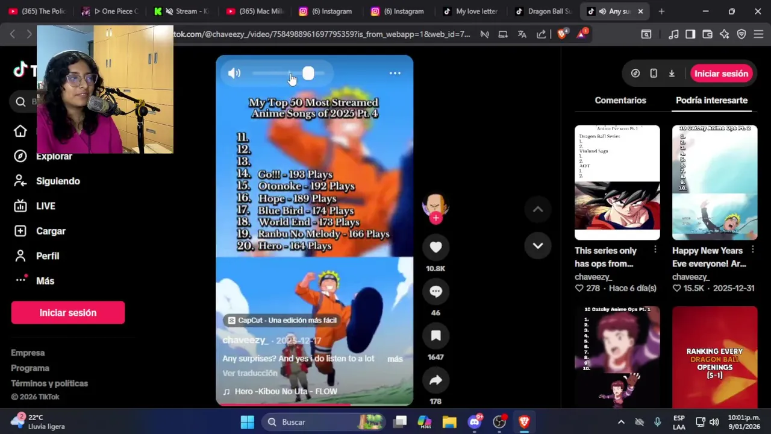Viewport: 771px width, 434px height.
Task: Click the browser address bar URL
Action: 322,34
